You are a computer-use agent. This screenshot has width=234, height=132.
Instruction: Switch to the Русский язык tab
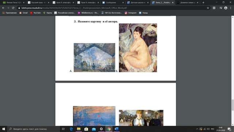[38, 3]
